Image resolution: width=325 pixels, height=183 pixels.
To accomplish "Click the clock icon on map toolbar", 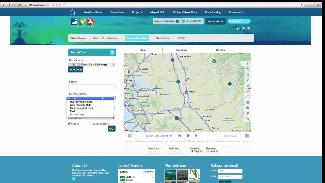I will click(248, 108).
